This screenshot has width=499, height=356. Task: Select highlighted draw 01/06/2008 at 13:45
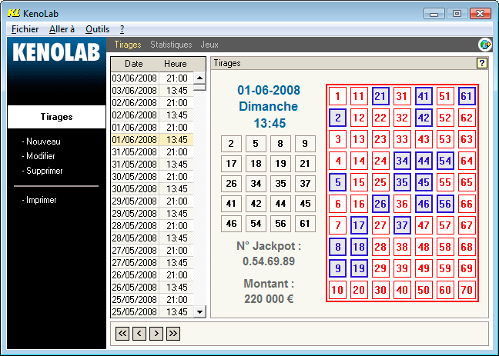[152, 139]
